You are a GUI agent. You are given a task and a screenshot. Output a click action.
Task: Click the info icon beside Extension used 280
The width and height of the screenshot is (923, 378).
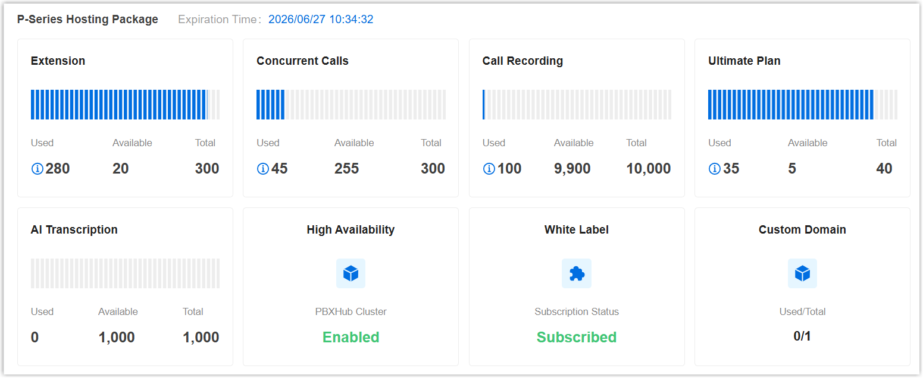click(37, 169)
